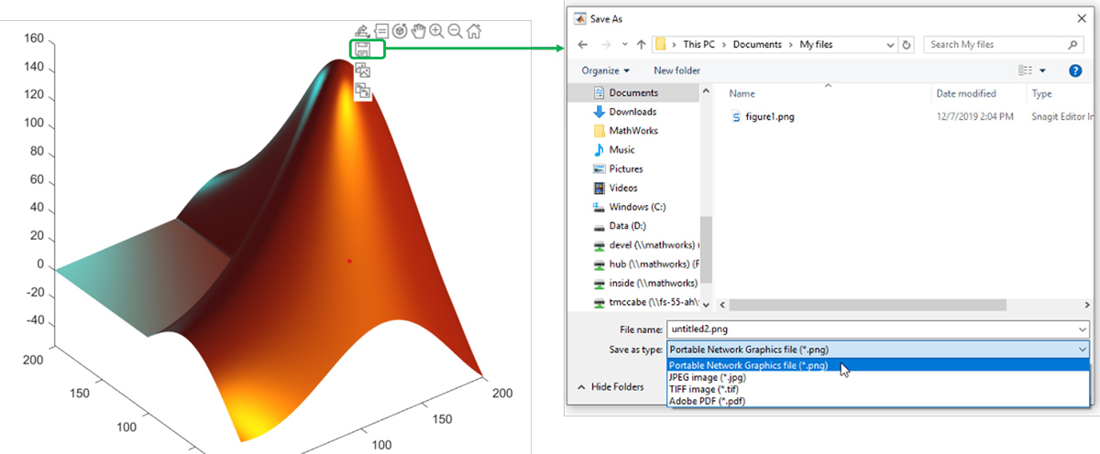Collapse the dialog with Hide Folders
The width and height of the screenshot is (1100, 454).
[x=610, y=387]
